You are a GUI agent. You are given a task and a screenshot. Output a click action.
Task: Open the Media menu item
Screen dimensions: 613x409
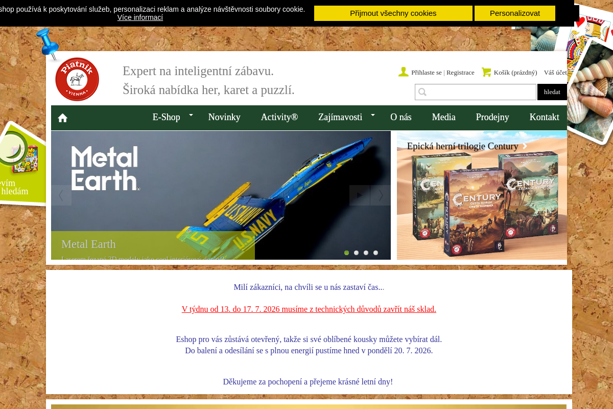pos(444,117)
